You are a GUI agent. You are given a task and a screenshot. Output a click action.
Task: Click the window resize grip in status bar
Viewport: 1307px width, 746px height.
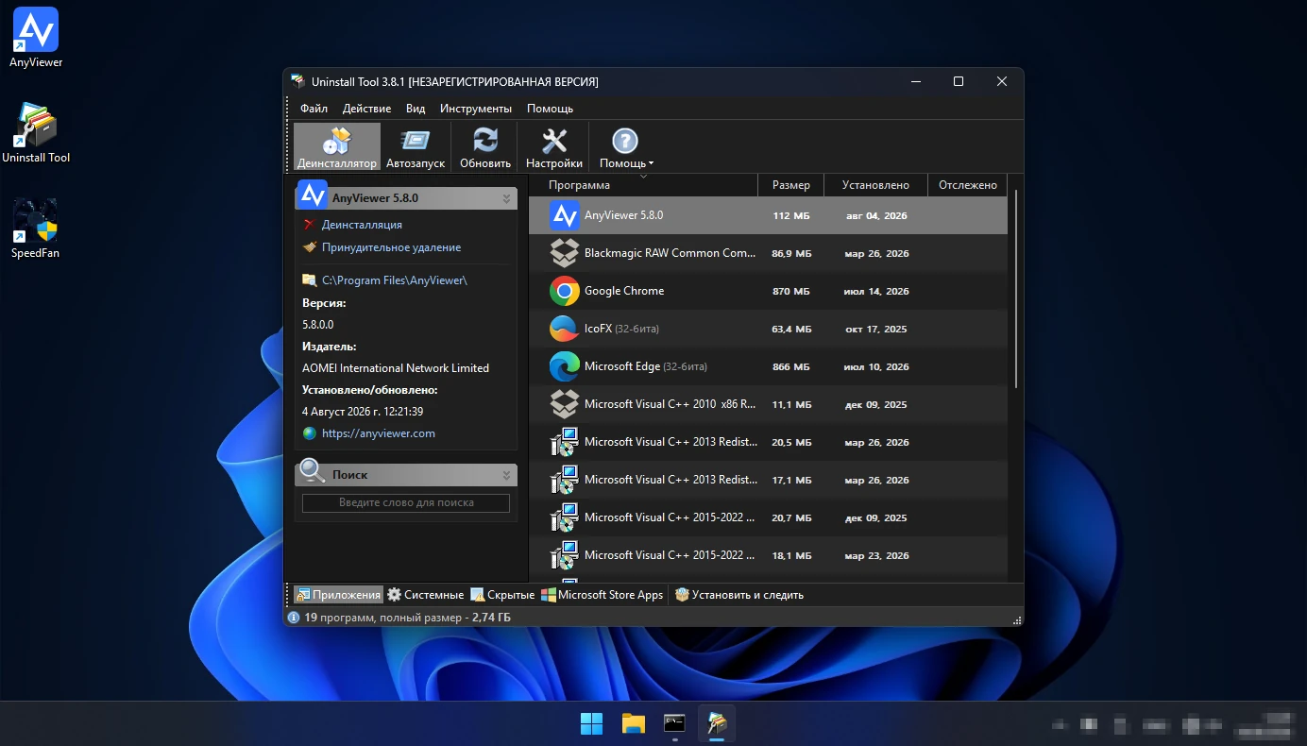point(1017,619)
